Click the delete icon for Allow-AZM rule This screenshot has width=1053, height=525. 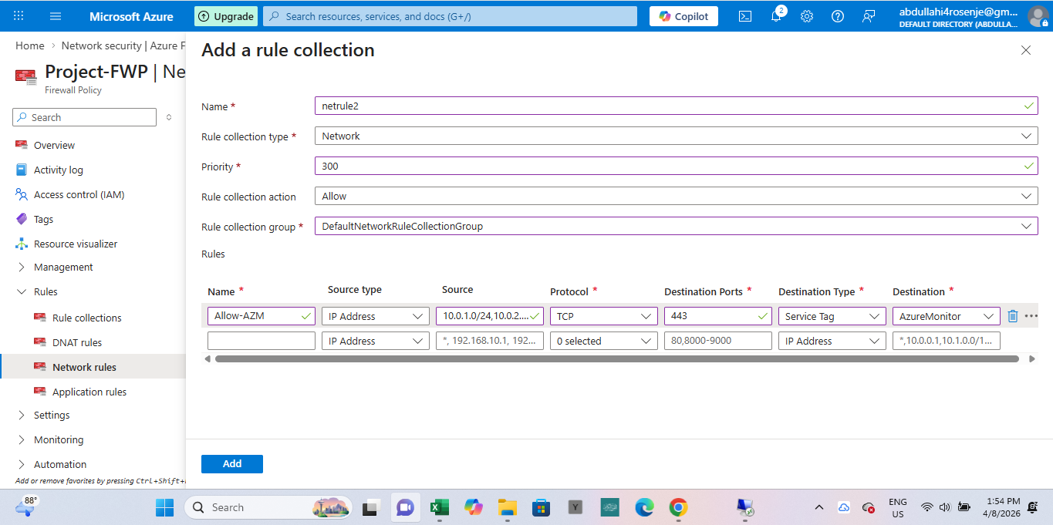1013,316
